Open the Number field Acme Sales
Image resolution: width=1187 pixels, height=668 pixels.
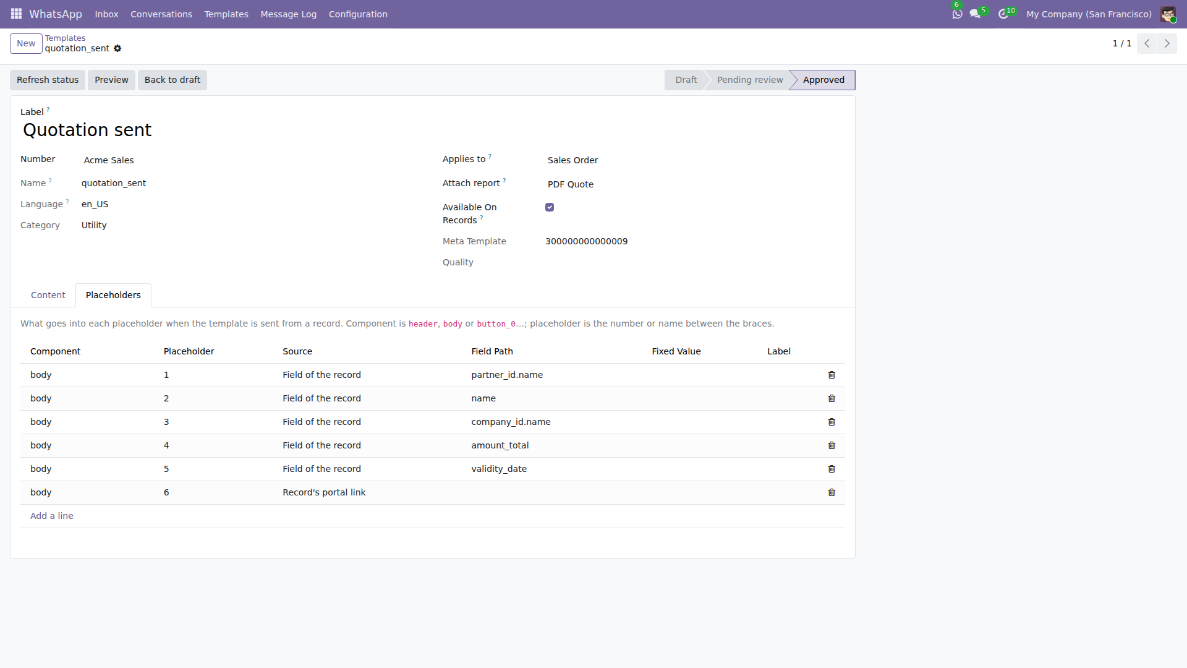coord(252,160)
